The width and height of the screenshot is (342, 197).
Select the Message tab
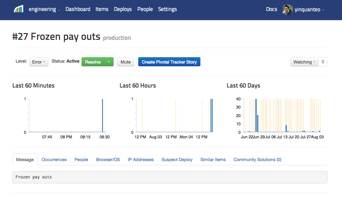coord(25,160)
